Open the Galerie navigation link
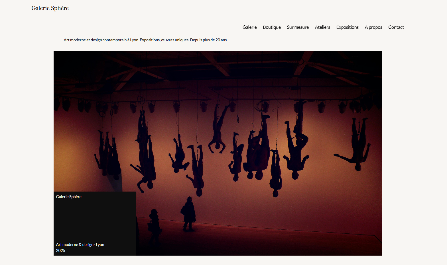Image resolution: width=447 pixels, height=265 pixels. point(249,27)
